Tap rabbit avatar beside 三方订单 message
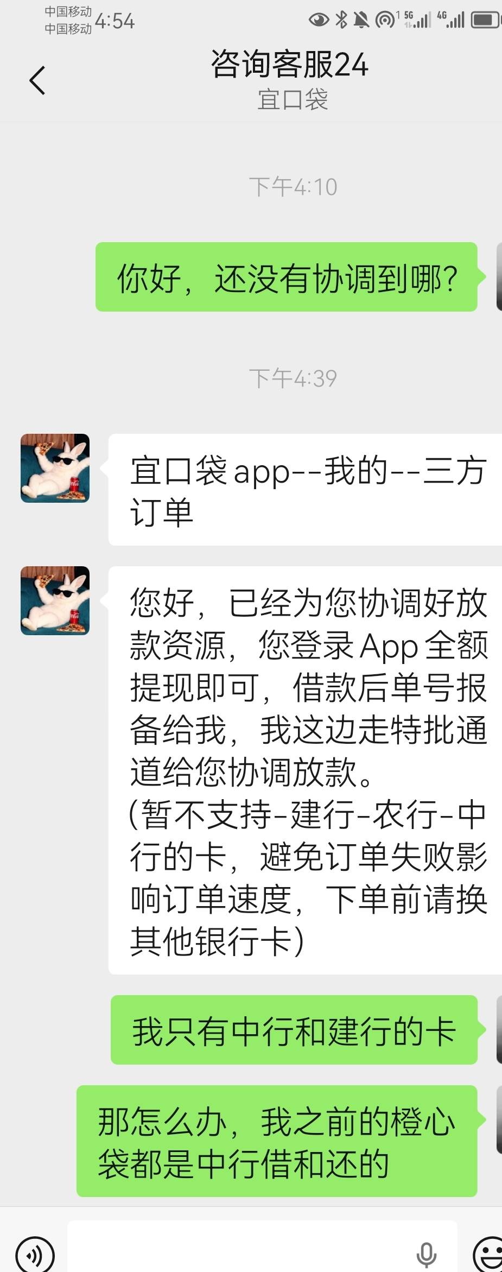Viewport: 502px width, 1272px height. click(x=55, y=468)
